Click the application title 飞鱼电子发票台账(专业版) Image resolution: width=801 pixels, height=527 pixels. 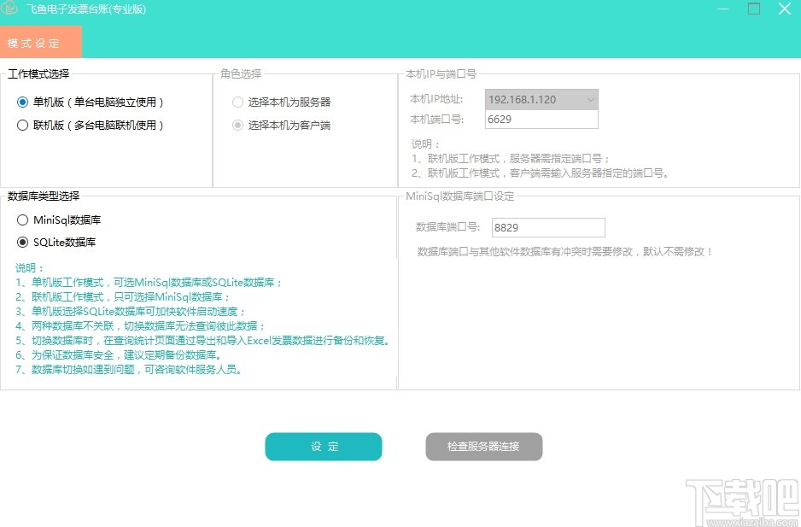click(87, 9)
